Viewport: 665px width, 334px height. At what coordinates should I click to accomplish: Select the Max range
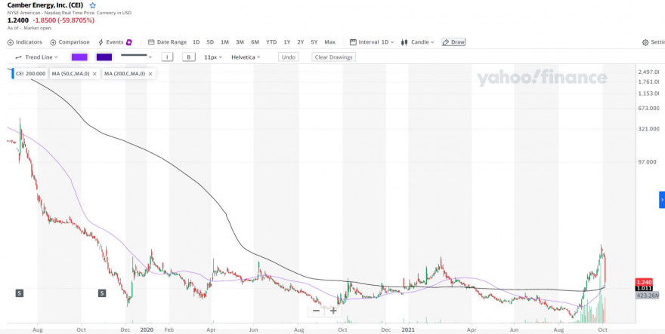coord(329,42)
